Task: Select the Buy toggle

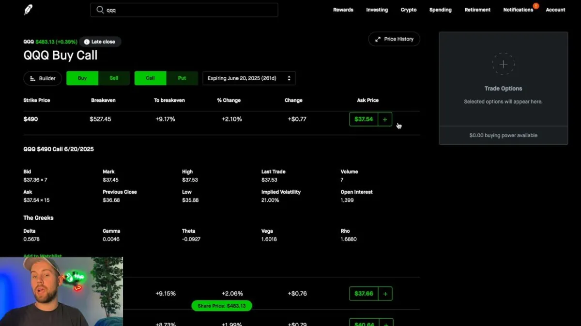Action: pos(82,78)
